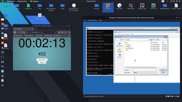Select the Journal folder row
The image size is (182, 102).
(146, 44)
